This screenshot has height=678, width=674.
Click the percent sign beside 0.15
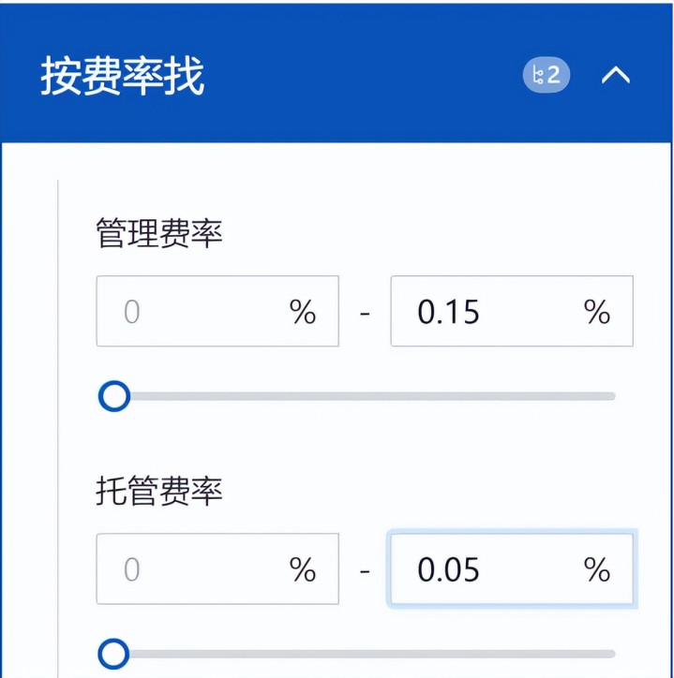click(597, 312)
